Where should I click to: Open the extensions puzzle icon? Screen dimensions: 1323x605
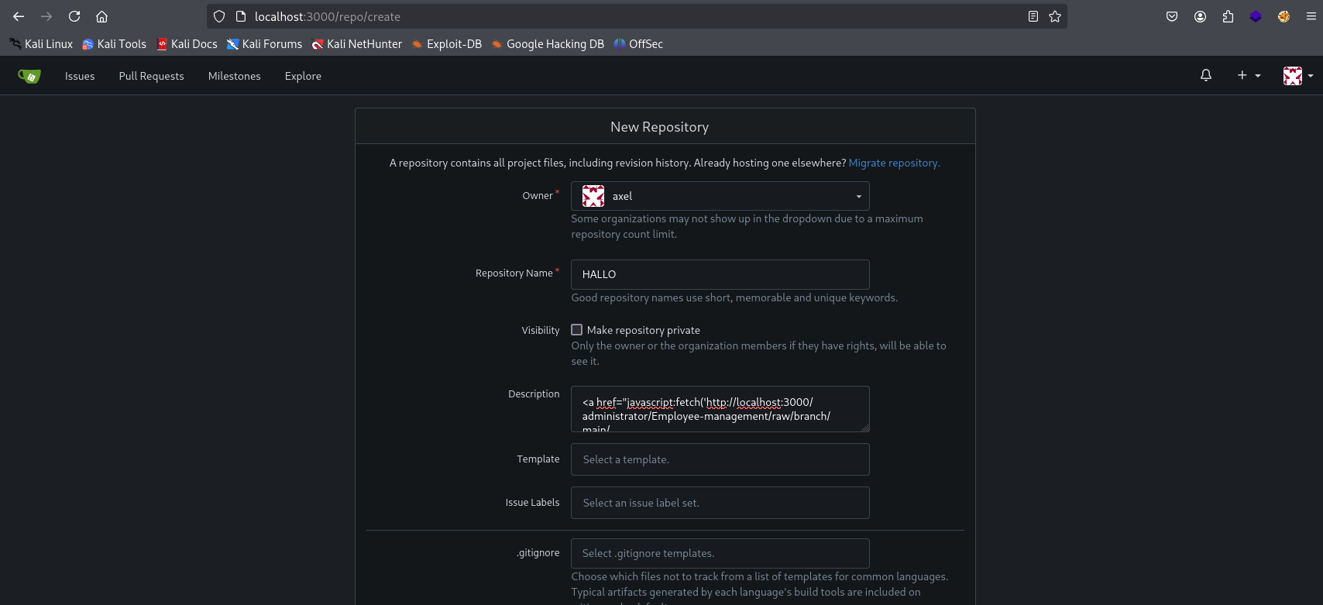click(x=1228, y=16)
